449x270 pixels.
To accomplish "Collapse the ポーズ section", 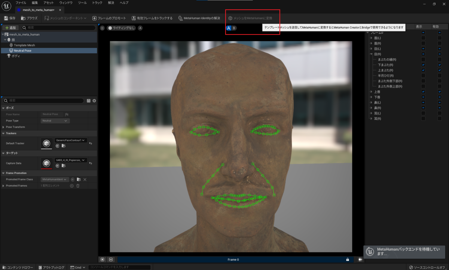I will pyautogui.click(x=4, y=108).
